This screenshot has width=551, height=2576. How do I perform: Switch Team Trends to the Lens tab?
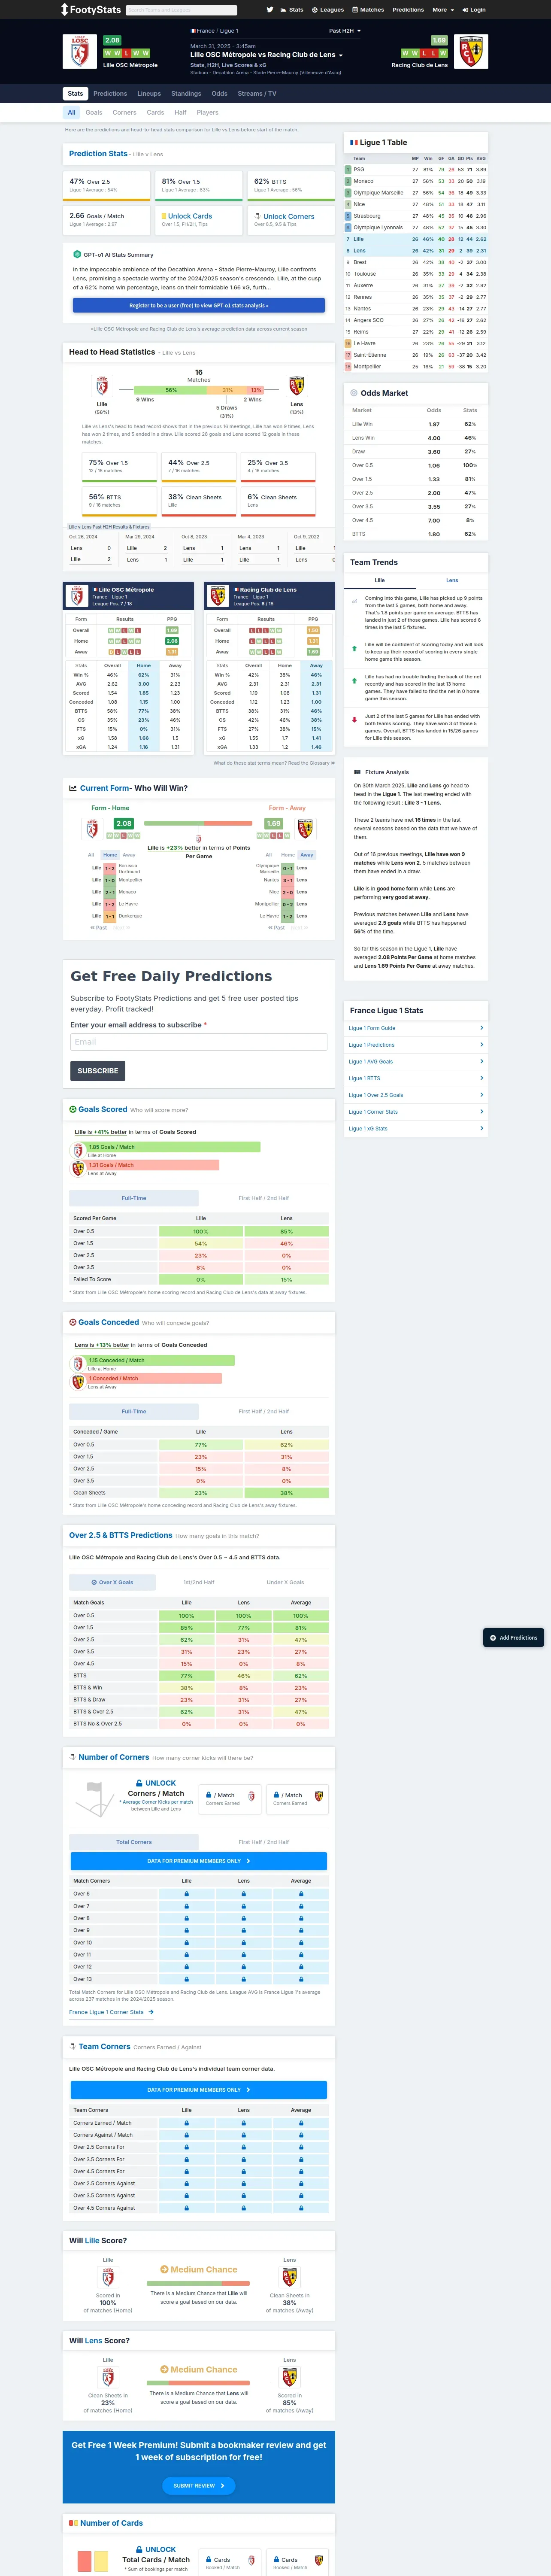coord(452,580)
